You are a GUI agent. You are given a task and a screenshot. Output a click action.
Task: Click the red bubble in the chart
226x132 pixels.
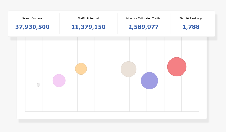click(177, 67)
